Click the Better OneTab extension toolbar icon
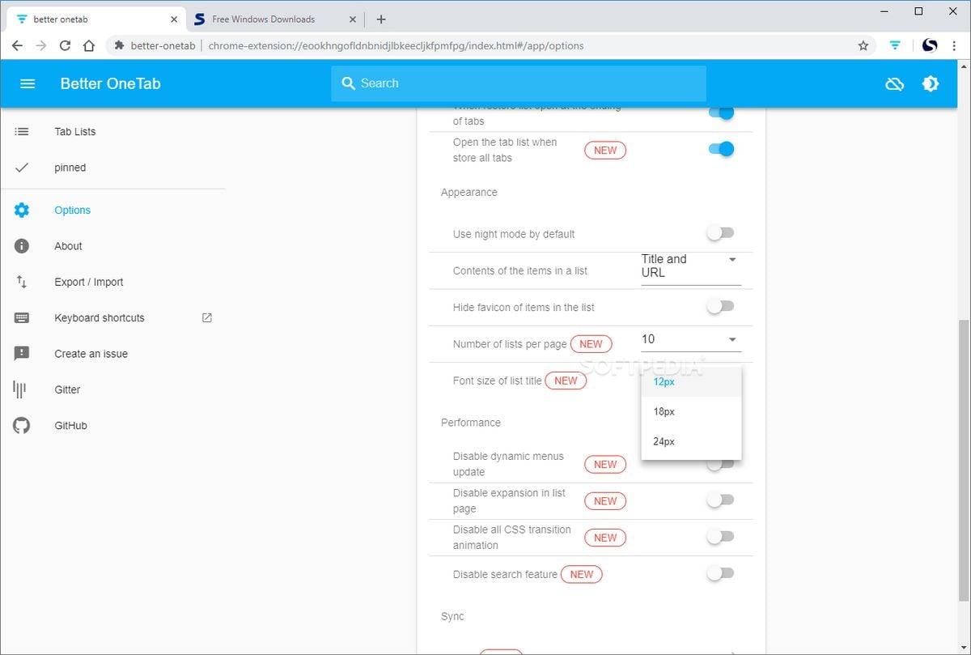 coord(895,45)
